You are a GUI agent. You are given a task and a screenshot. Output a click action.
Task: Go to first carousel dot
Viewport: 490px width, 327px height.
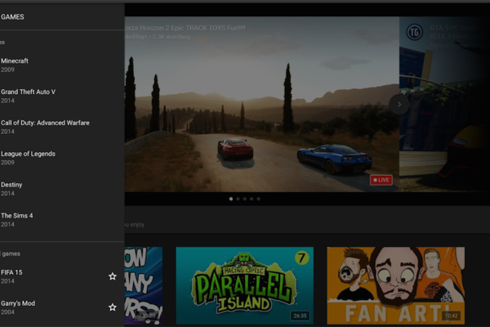click(231, 199)
